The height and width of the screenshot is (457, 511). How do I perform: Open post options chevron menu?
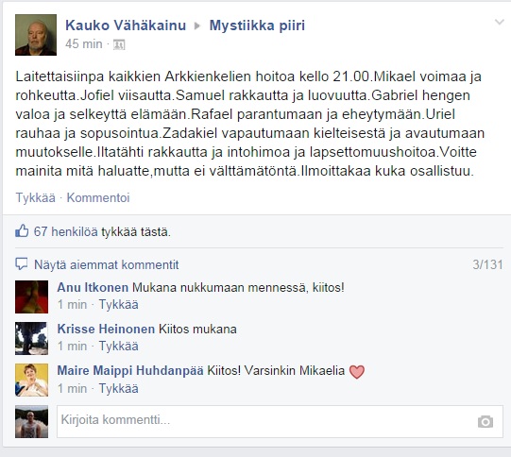(500, 23)
